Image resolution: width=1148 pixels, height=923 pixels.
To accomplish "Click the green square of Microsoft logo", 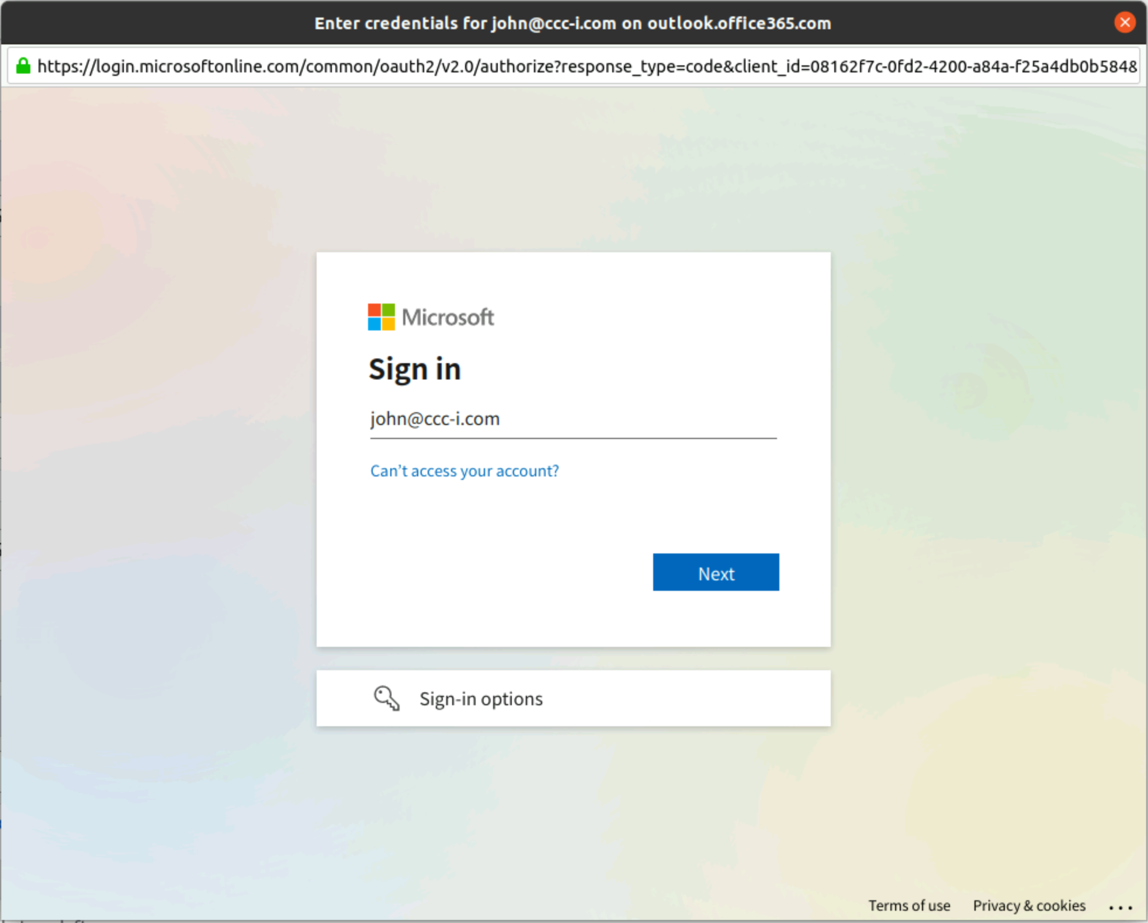I will click(x=388, y=310).
